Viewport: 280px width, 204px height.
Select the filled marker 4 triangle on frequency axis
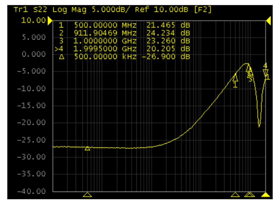(x=265, y=194)
